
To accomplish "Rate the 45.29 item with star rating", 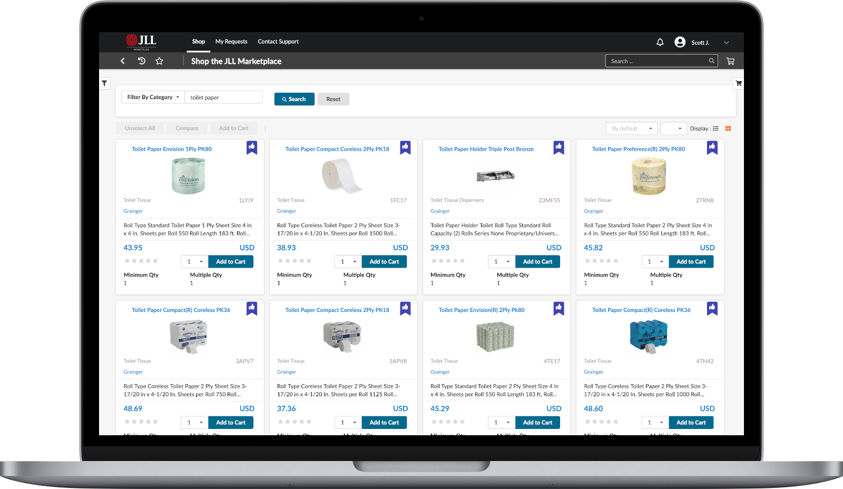I will pyautogui.click(x=448, y=422).
